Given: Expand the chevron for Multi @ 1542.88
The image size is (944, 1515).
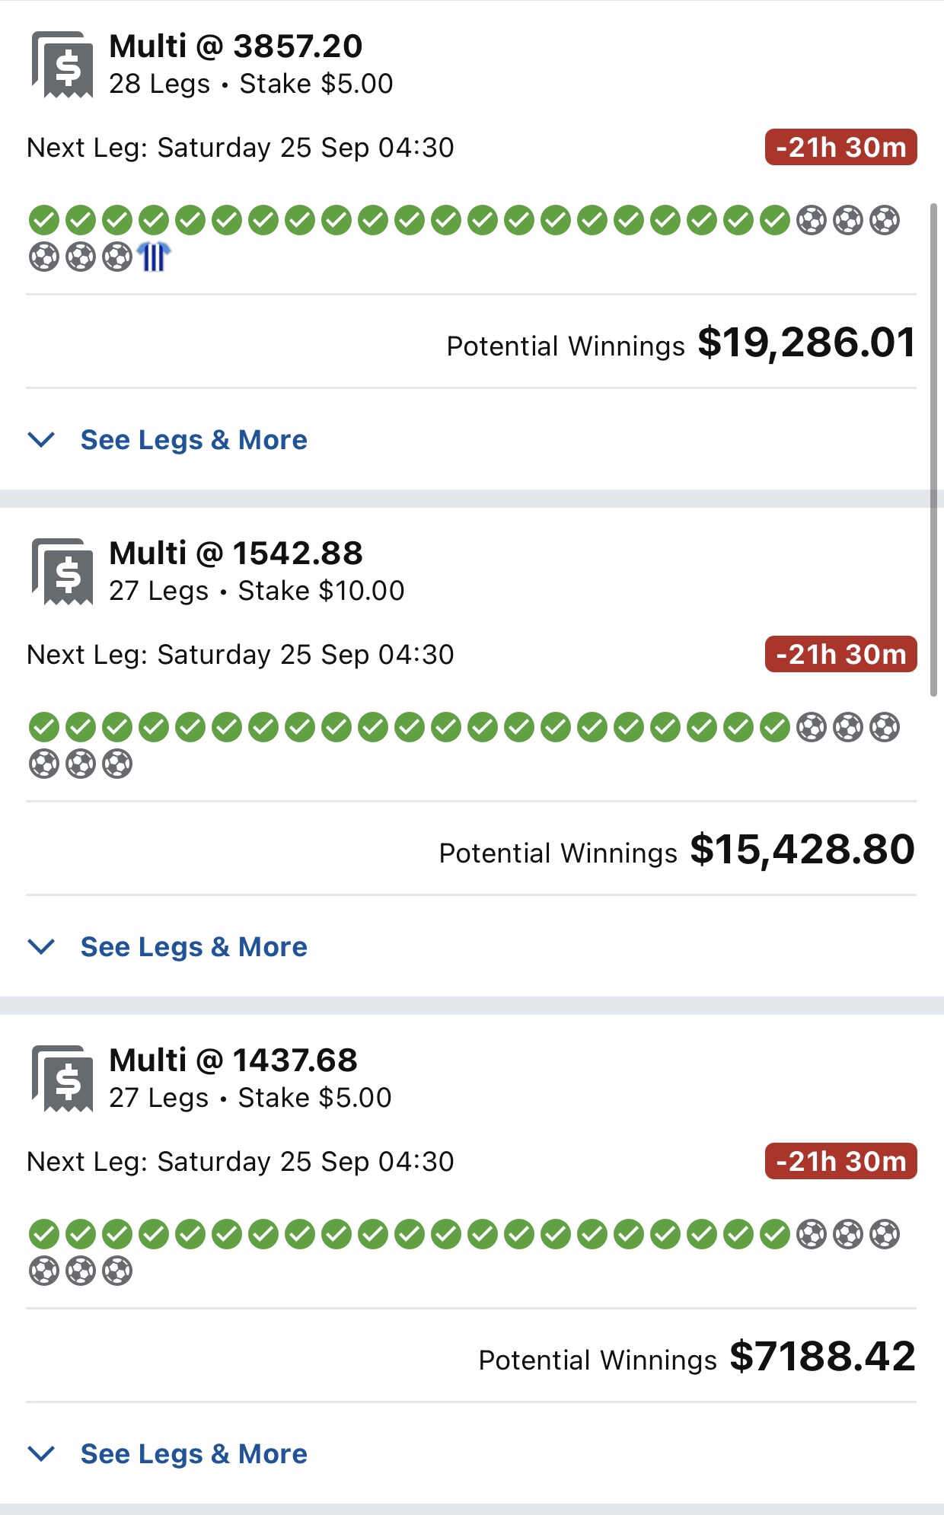Looking at the screenshot, I should (x=41, y=946).
